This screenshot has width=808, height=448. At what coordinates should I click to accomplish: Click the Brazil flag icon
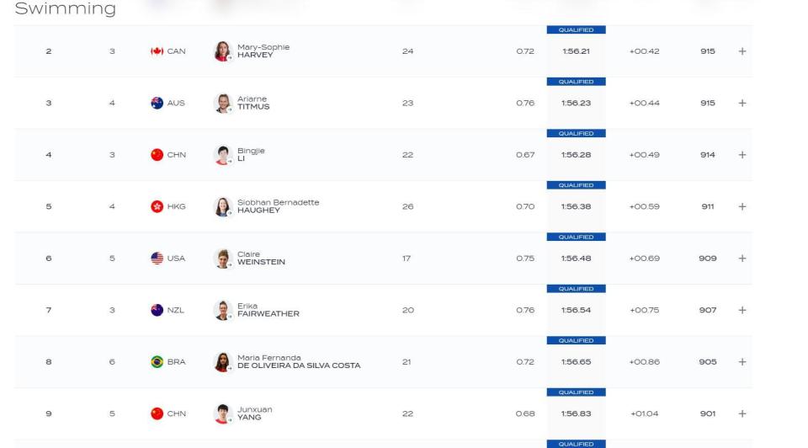click(x=157, y=362)
